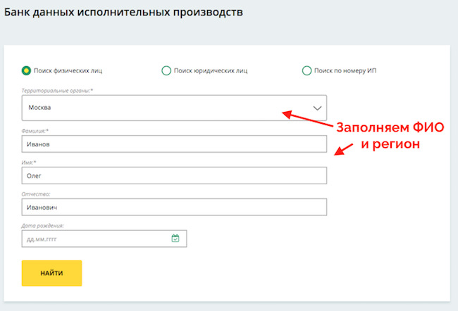Focus the Фамилия field containing Иванов
The image size is (458, 311).
click(x=174, y=144)
